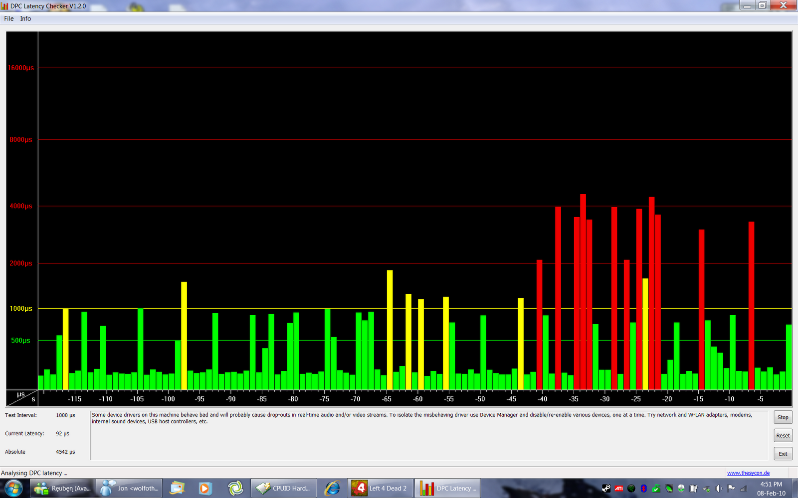Click the 1000µs axis label
The width and height of the screenshot is (798, 498).
click(21, 308)
